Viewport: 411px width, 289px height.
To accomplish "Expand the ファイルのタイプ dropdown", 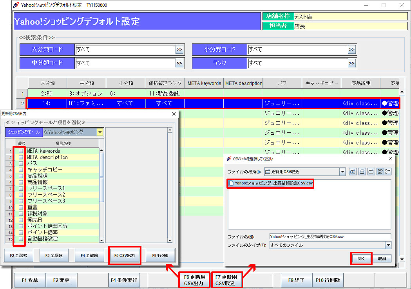I will [x=388, y=245].
